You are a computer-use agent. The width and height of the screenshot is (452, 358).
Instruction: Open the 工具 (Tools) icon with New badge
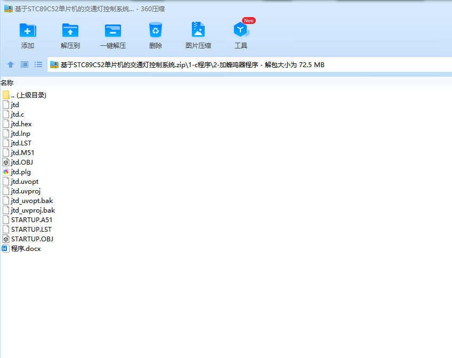pyautogui.click(x=241, y=30)
